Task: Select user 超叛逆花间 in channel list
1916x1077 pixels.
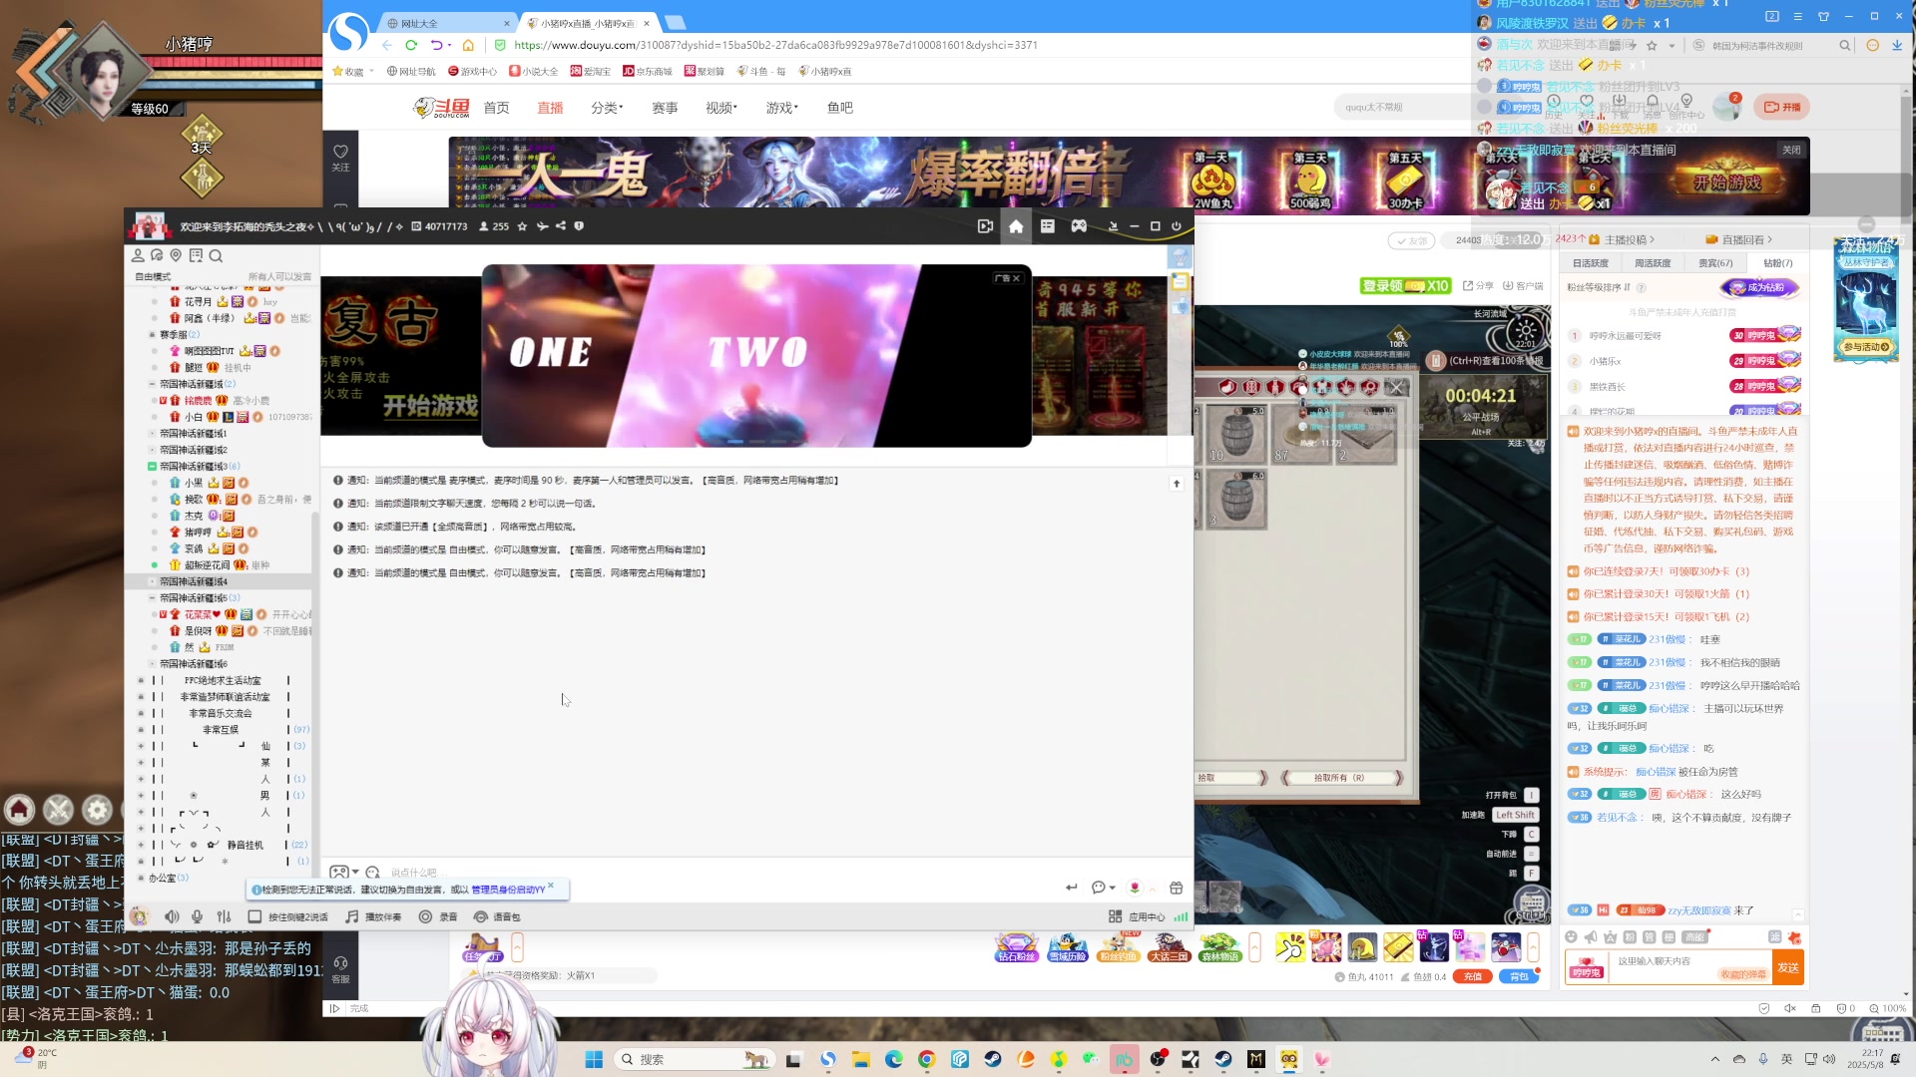Action: (207, 564)
